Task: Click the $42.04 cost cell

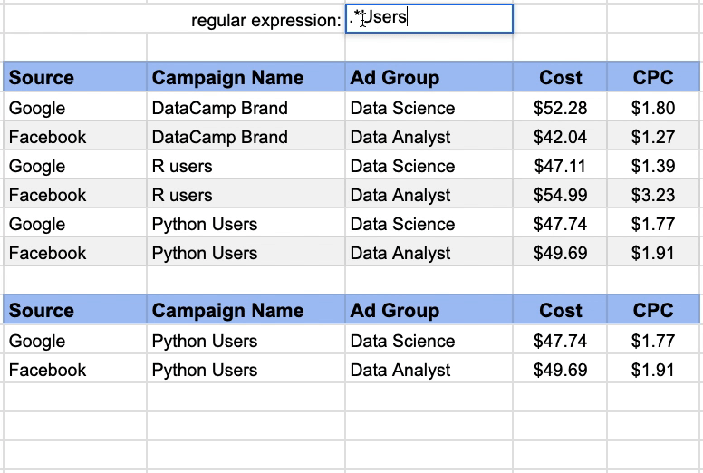Action: 560,137
